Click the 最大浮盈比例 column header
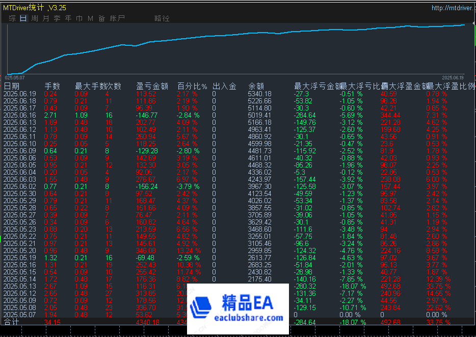The height and width of the screenshot is (337, 476). (452, 87)
